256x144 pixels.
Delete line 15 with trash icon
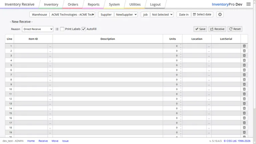pyautogui.click(x=244, y=113)
